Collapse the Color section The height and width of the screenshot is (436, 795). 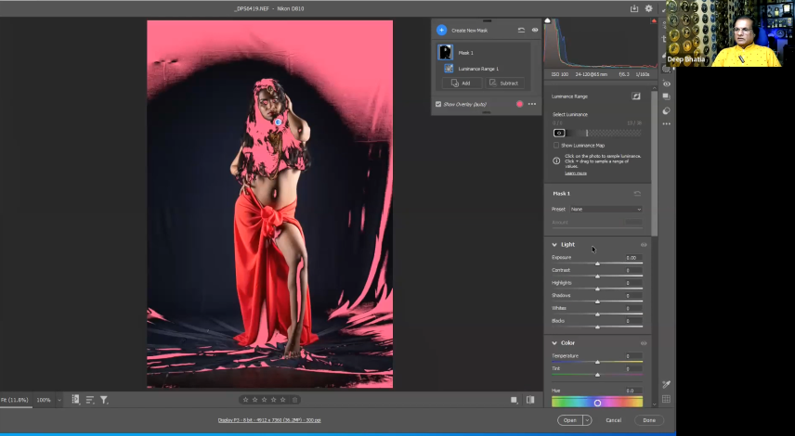click(x=555, y=343)
